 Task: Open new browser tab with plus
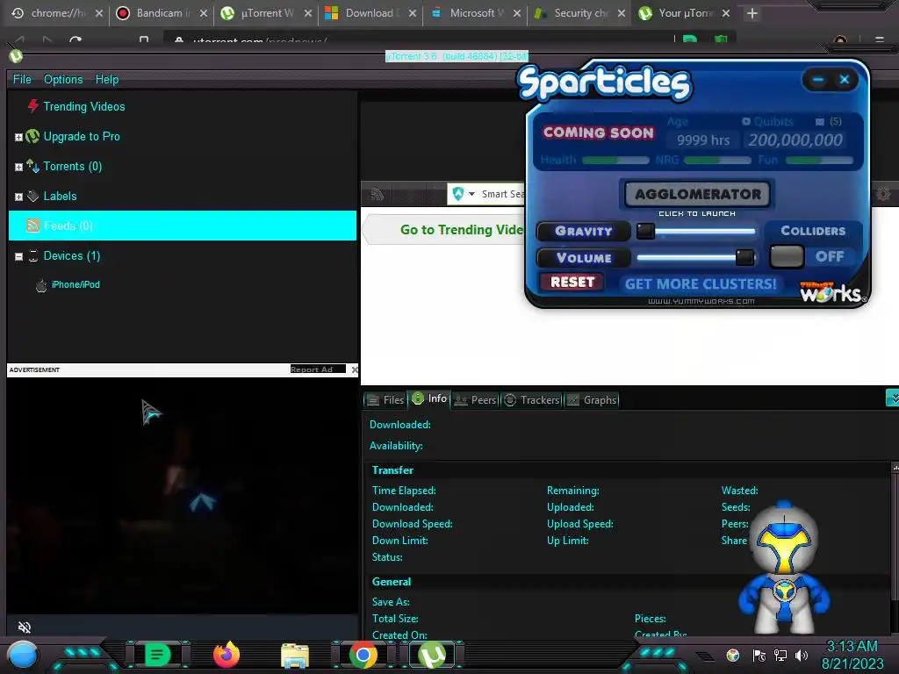click(752, 13)
